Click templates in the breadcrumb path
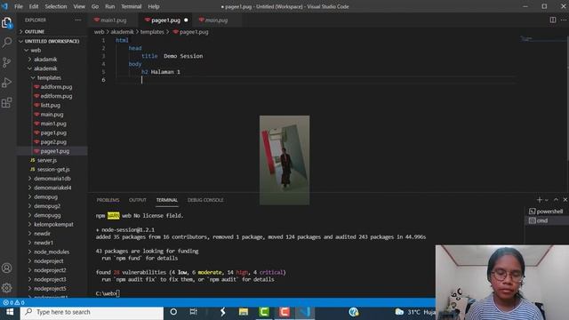This screenshot has width=569, height=320. tap(152, 32)
